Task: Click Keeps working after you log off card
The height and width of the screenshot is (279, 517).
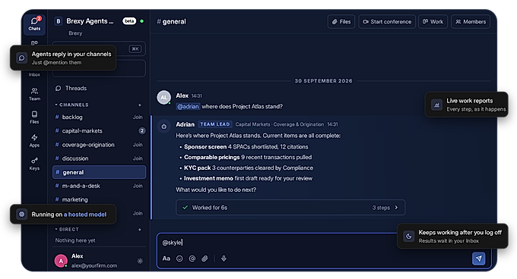Action: (x=452, y=237)
